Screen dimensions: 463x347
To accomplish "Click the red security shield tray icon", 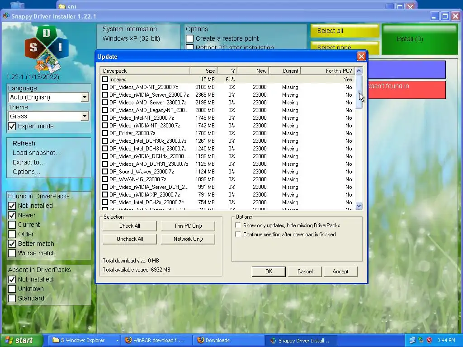I will [x=429, y=340].
